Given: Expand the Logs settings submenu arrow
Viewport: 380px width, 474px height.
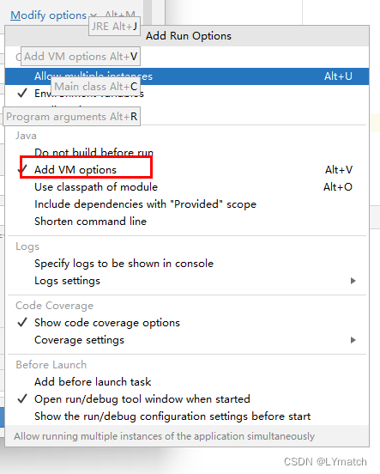Looking at the screenshot, I should coord(353,281).
